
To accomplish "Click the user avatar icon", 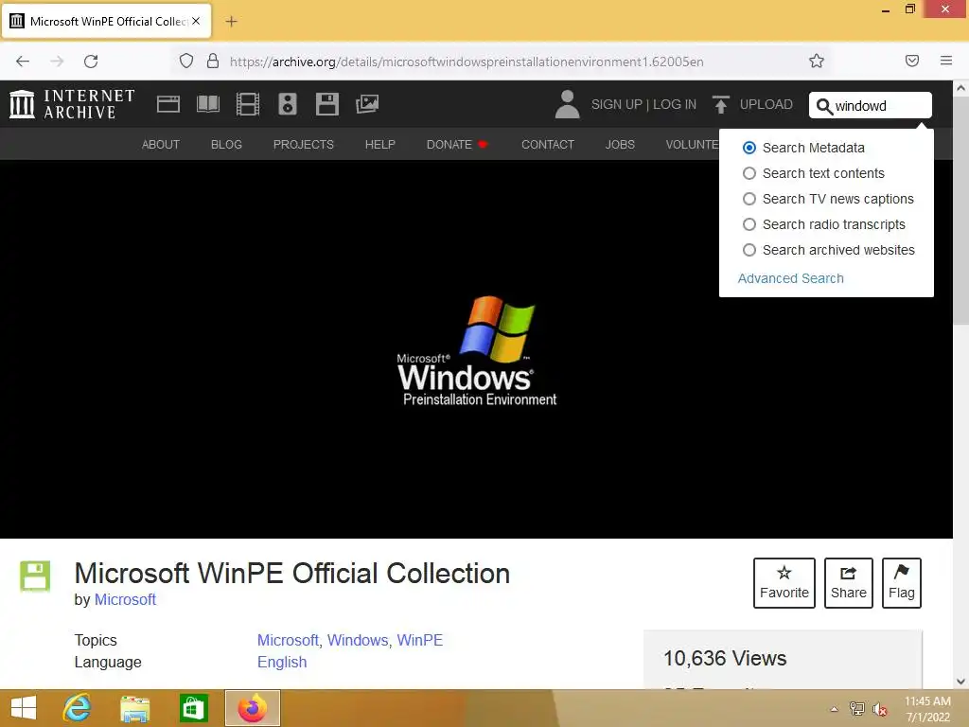I will click(x=567, y=104).
